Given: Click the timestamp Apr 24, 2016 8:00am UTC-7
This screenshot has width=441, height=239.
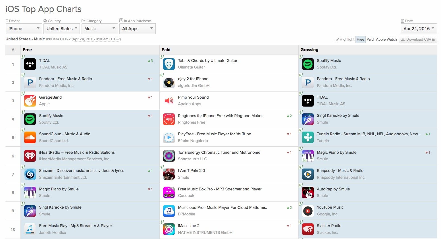Looking at the screenshot, I should coord(96,39).
